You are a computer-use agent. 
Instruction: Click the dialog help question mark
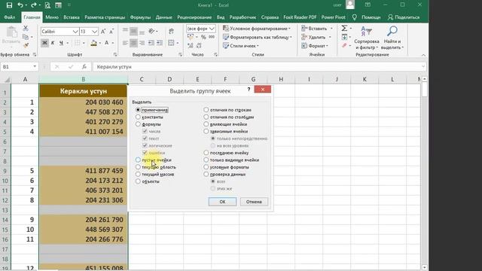249,90
